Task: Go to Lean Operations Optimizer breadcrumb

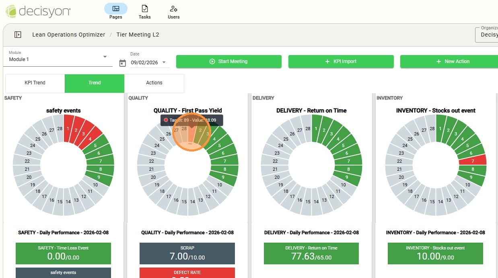Action: point(68,35)
